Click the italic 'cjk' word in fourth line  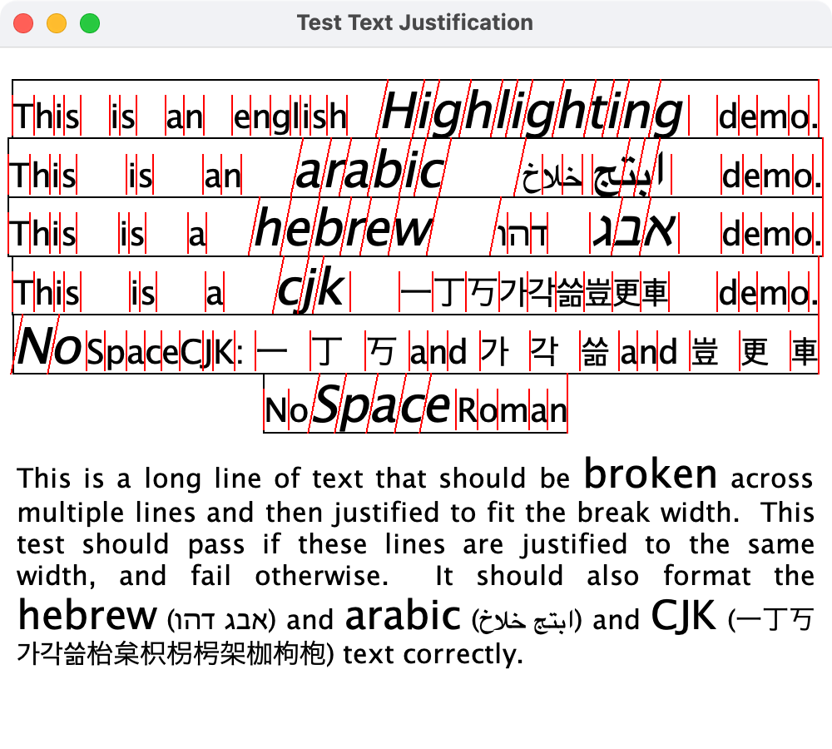tap(310, 290)
